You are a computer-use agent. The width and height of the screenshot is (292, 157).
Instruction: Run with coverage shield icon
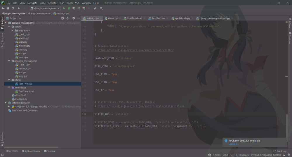point(74,8)
